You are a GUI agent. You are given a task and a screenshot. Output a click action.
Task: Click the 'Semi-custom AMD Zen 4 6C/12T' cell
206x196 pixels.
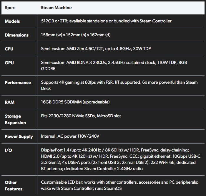pyautogui.click(x=96, y=49)
